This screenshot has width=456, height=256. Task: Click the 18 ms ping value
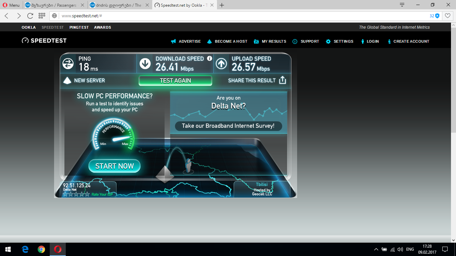(88, 67)
